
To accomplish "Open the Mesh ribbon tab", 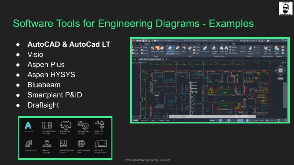I will 154,44.
